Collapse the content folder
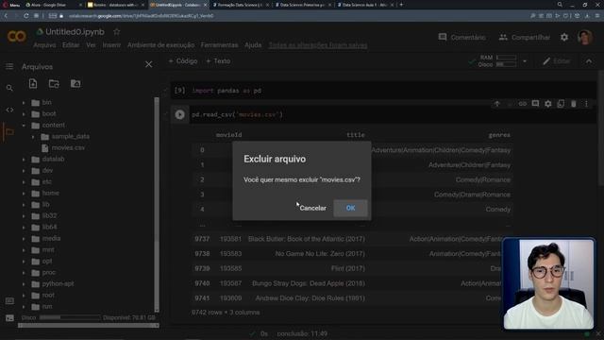This screenshot has width=604, height=340. pyautogui.click(x=24, y=126)
